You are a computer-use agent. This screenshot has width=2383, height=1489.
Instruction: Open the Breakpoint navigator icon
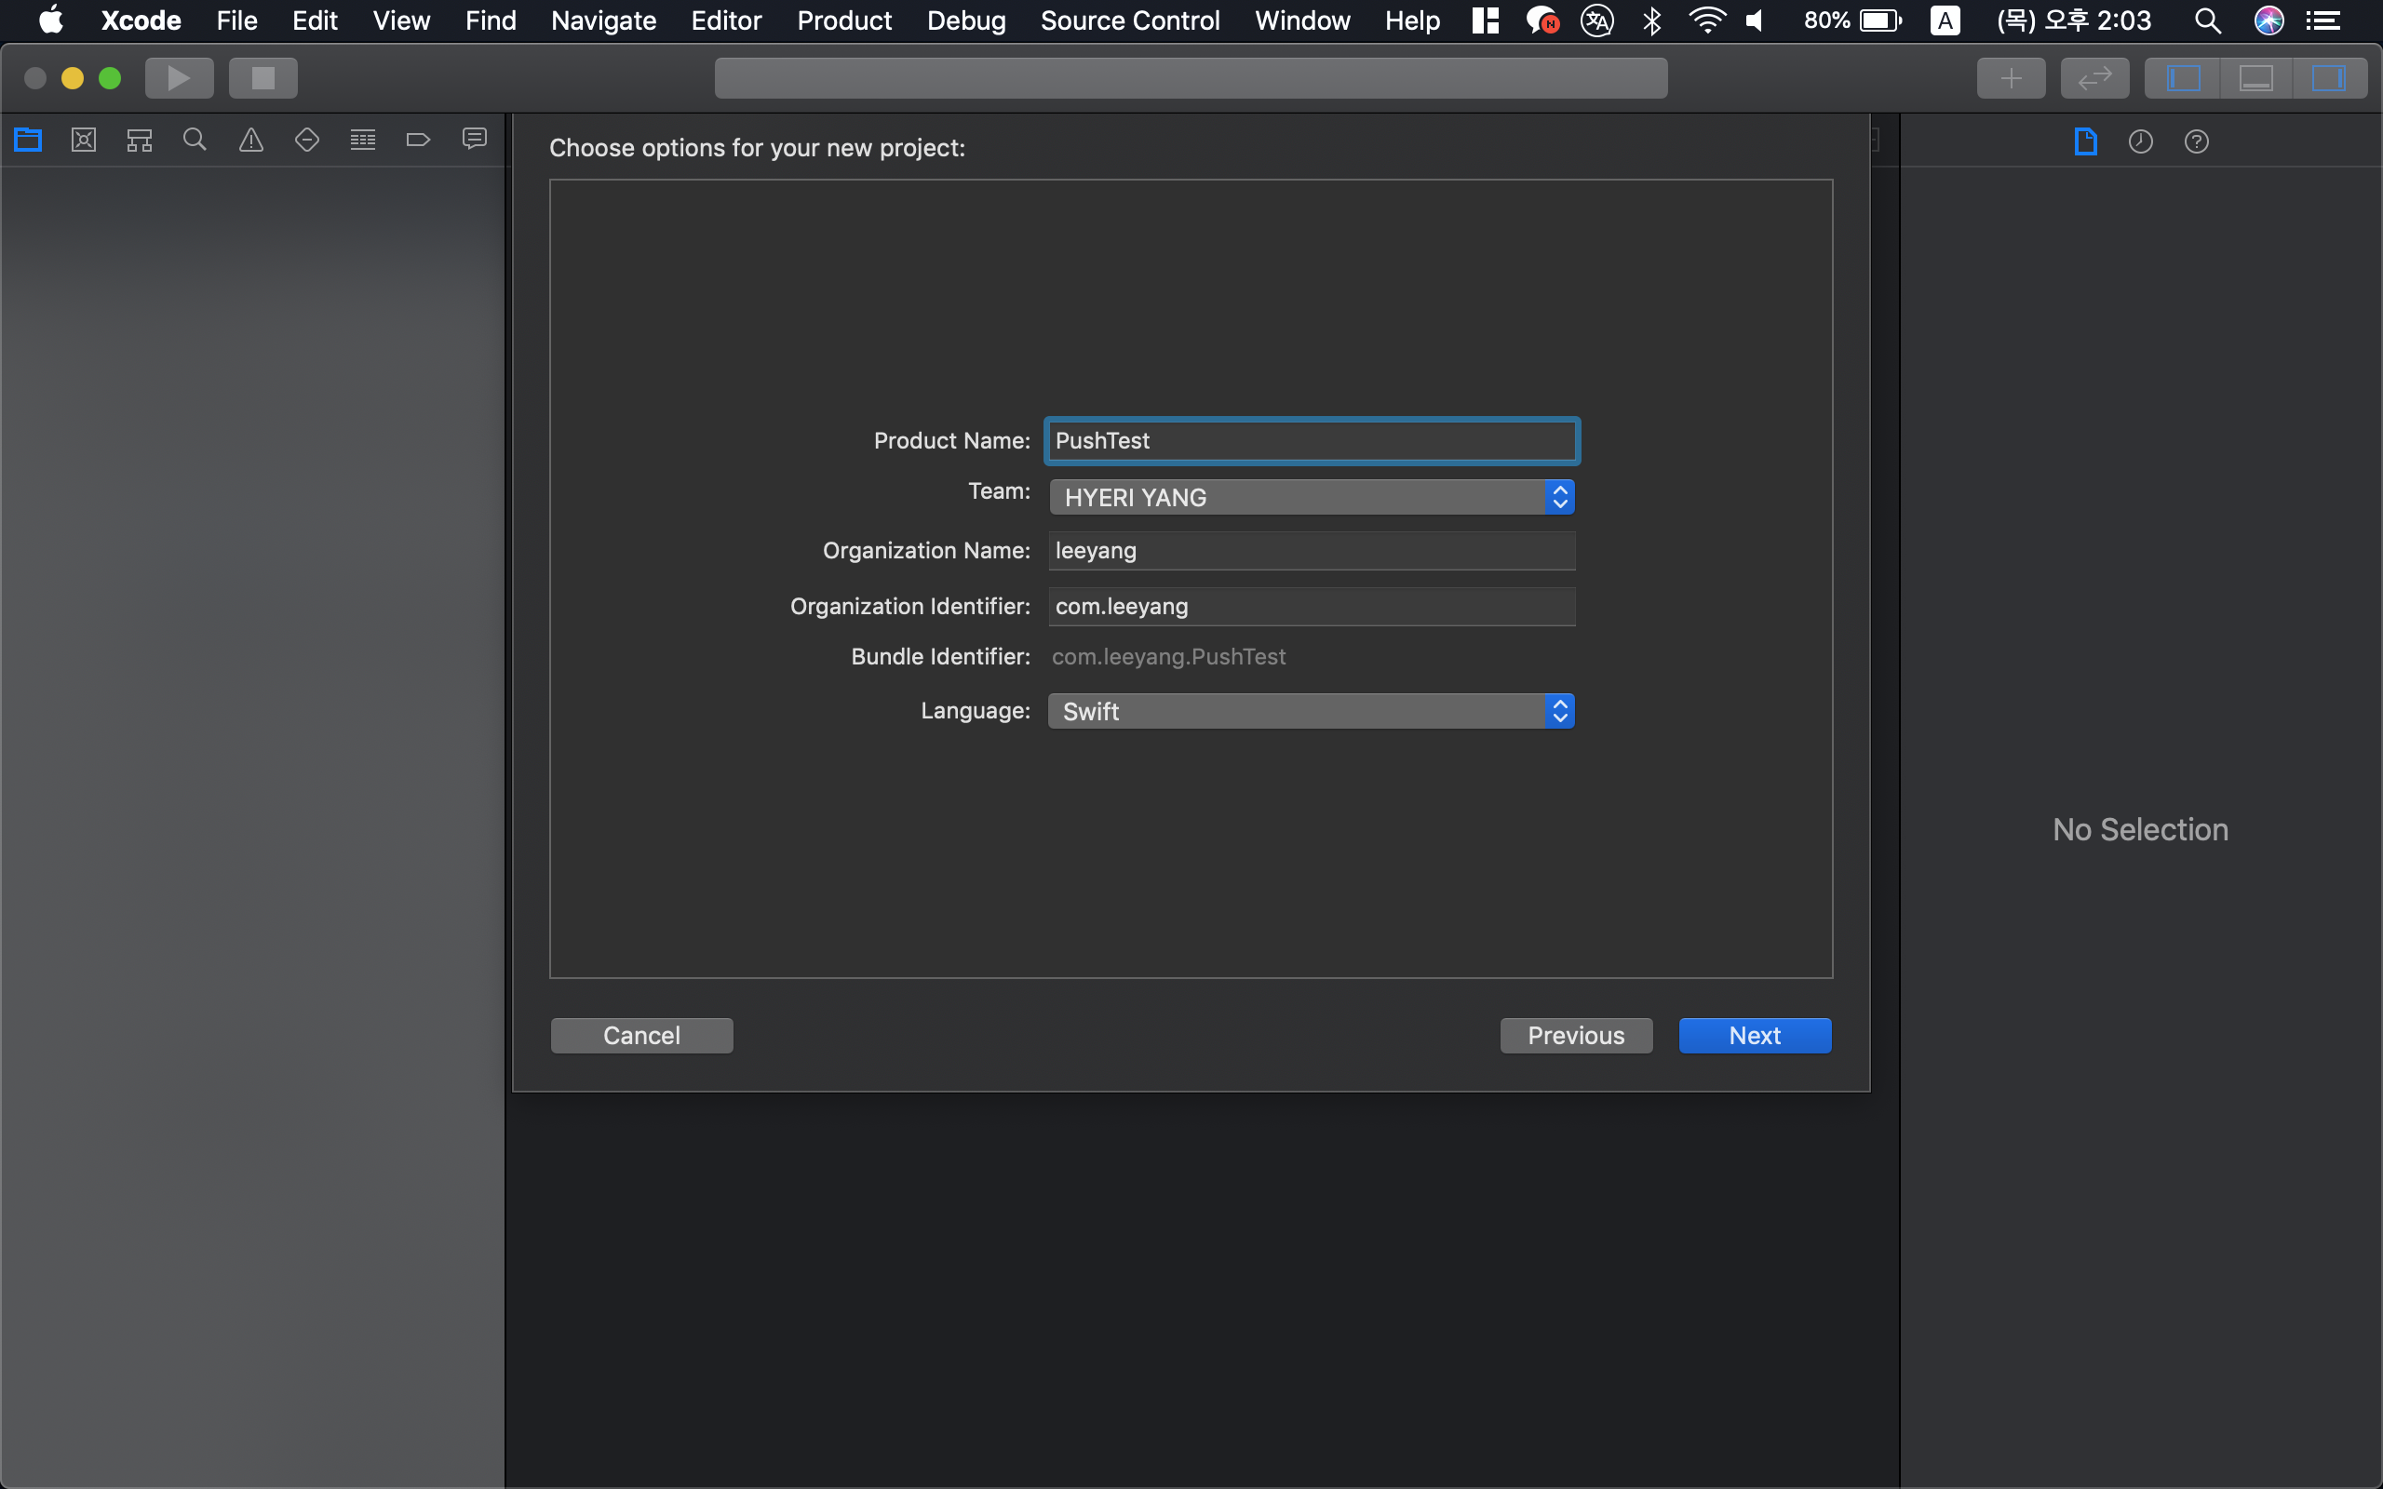pos(419,140)
